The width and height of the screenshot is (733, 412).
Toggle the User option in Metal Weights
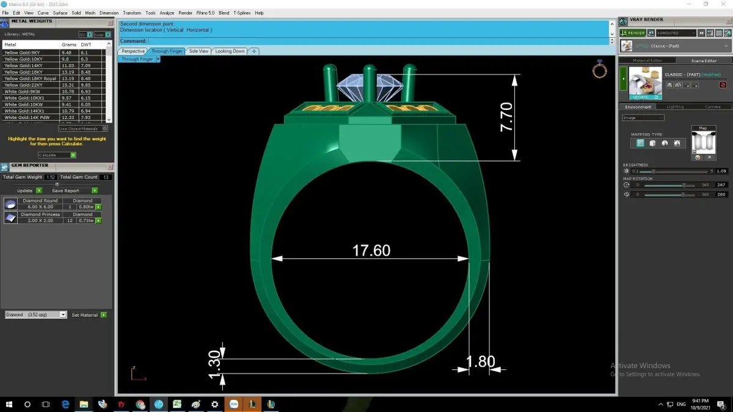pyautogui.click(x=101, y=35)
